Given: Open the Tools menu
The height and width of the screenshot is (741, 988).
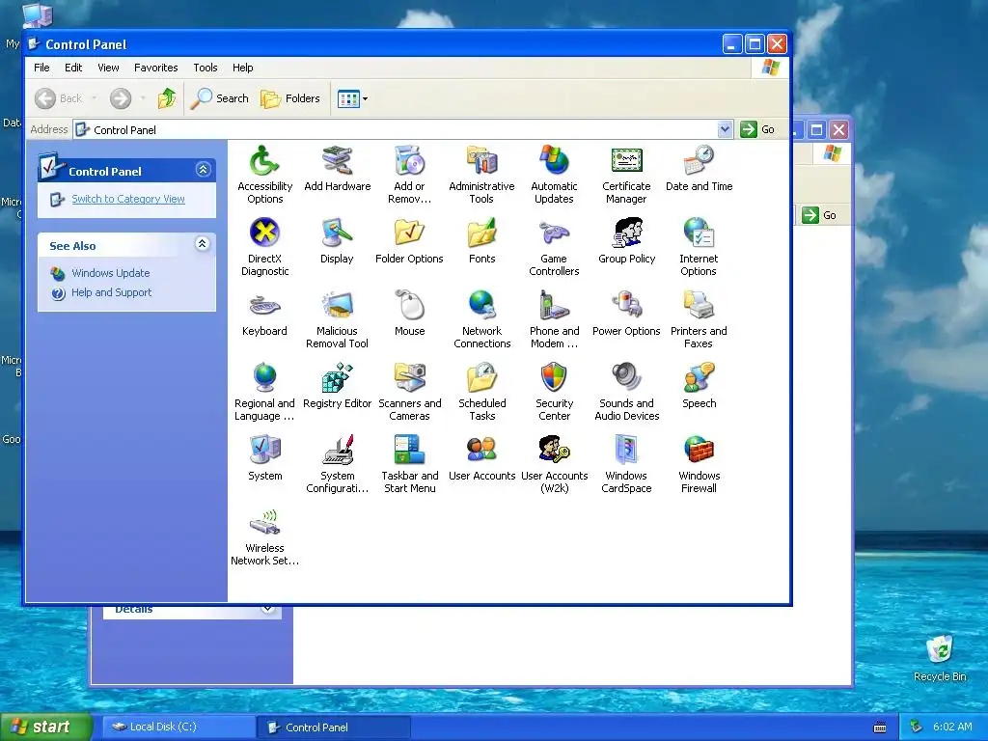Looking at the screenshot, I should click(x=205, y=68).
